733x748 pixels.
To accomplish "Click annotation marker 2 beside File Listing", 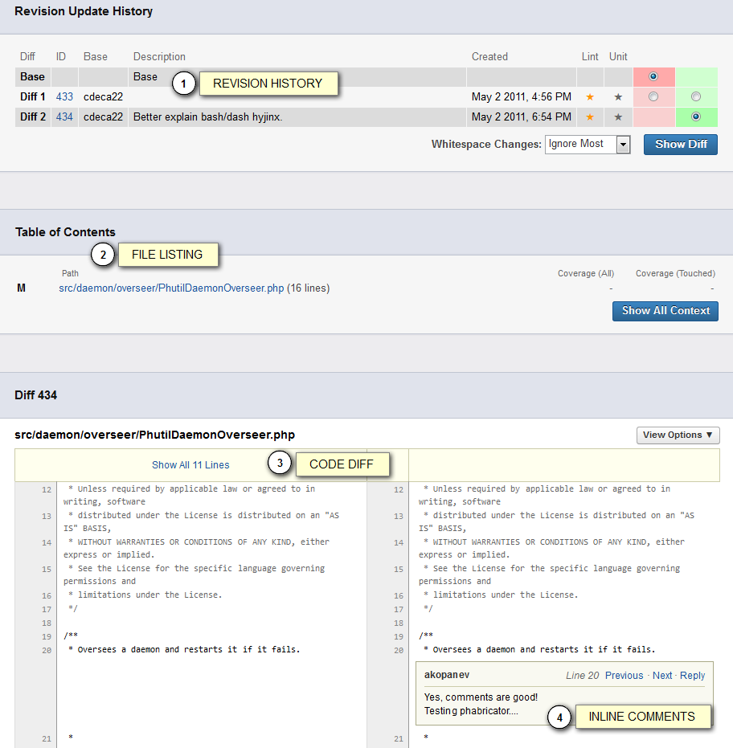I will [x=103, y=255].
